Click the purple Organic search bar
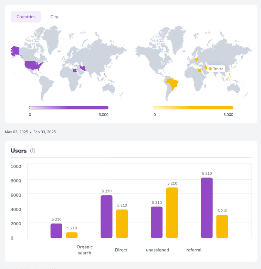This screenshot has height=269, width=261. click(x=56, y=231)
